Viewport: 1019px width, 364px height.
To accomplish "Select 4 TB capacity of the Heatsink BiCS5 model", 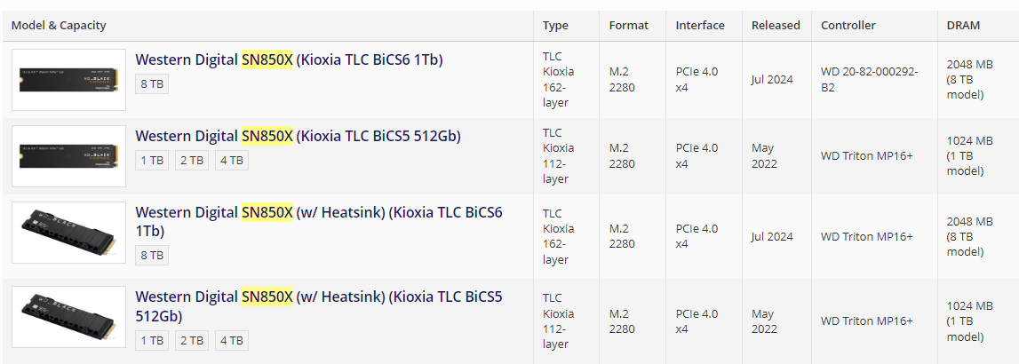I will pyautogui.click(x=231, y=340).
